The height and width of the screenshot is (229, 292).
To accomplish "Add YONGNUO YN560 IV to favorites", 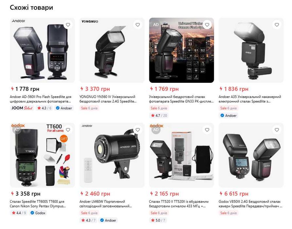I will click(137, 25).
